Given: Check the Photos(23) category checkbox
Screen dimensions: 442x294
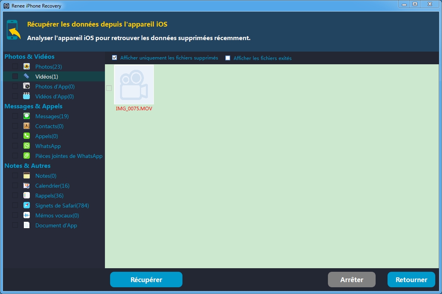Looking at the screenshot, I should click(x=15, y=67).
